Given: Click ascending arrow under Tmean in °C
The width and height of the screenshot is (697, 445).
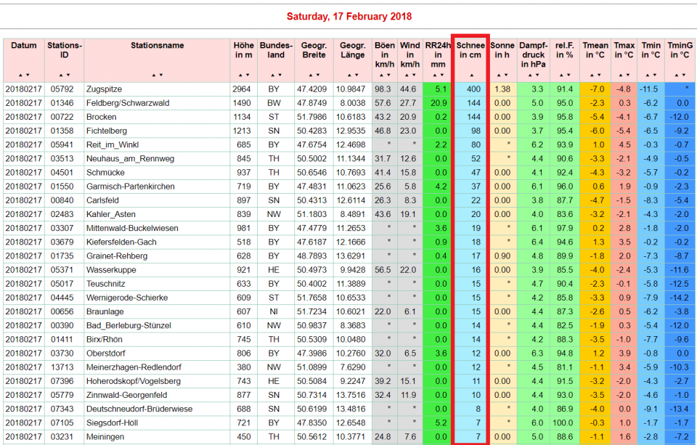Looking at the screenshot, I should point(592,75).
